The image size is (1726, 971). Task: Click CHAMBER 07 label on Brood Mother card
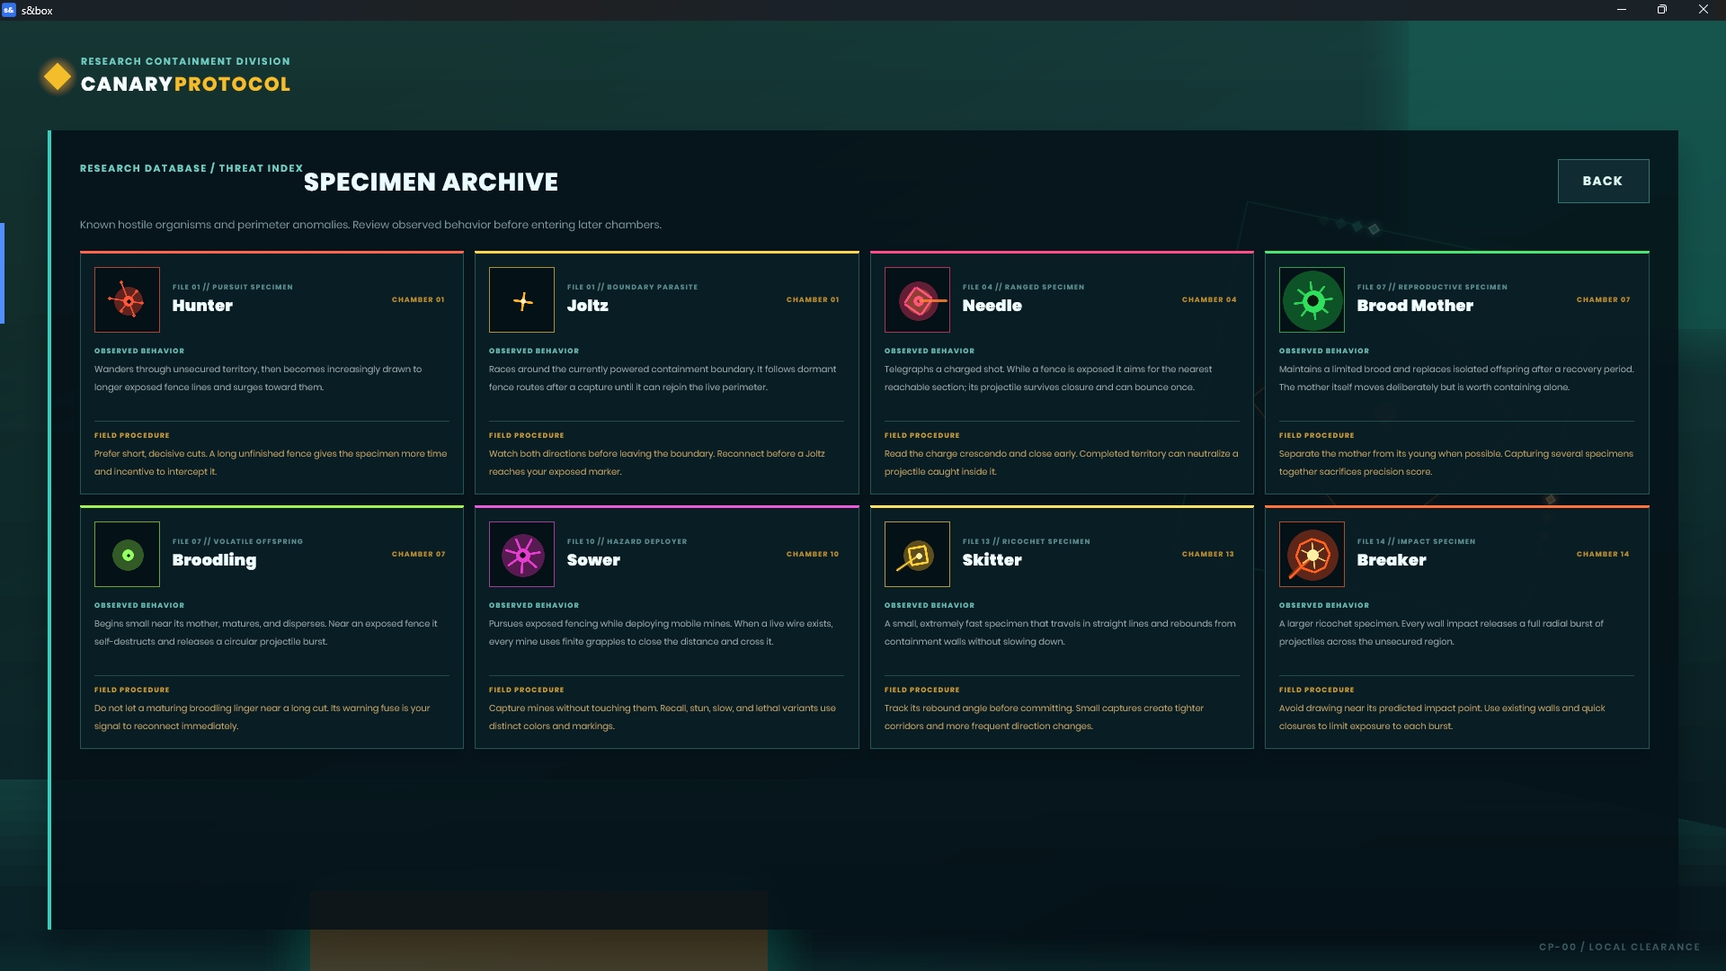coord(1603,299)
